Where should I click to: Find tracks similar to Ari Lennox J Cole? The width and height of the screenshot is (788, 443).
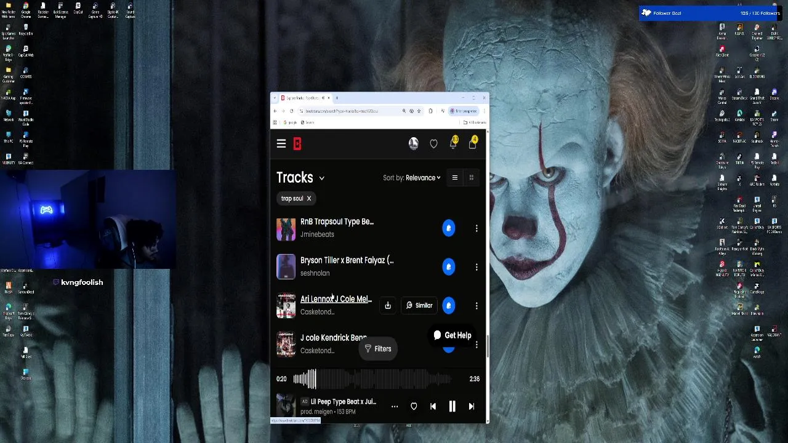[419, 305]
